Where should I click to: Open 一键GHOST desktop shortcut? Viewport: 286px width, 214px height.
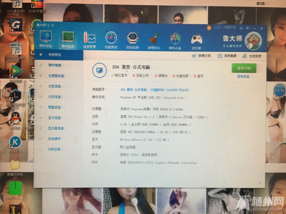pos(16,27)
